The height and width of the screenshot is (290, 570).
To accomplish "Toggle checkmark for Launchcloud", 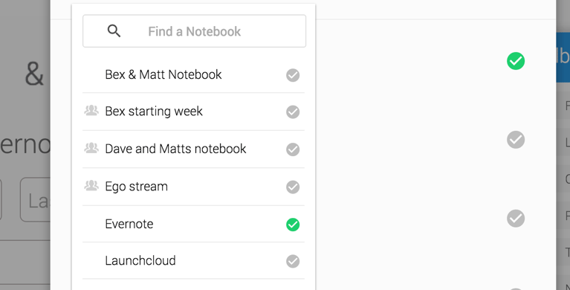I will coord(293,261).
